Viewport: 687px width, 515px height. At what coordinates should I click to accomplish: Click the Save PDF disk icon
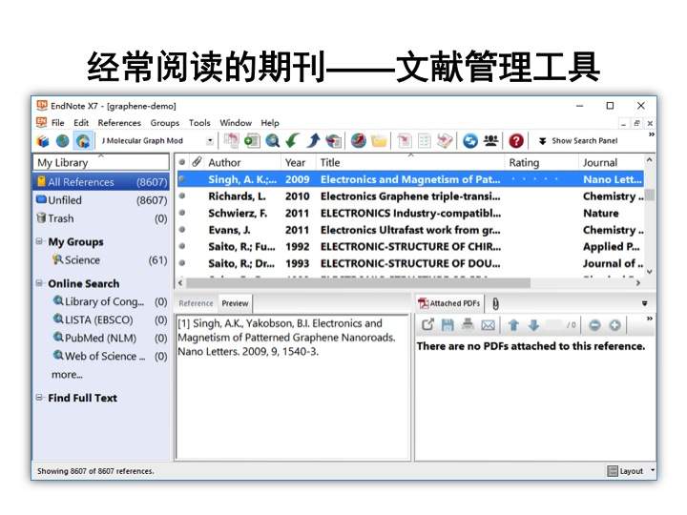(448, 325)
